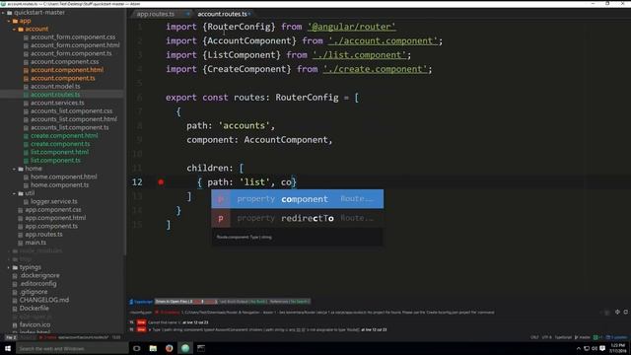
Task: Click the '@angular/router' import path
Action: coord(351,27)
